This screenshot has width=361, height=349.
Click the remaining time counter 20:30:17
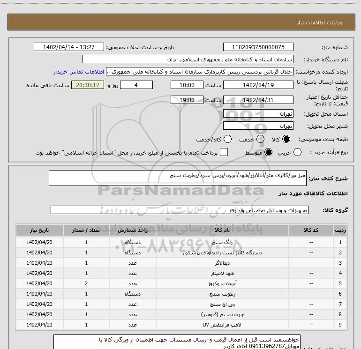pos(88,85)
